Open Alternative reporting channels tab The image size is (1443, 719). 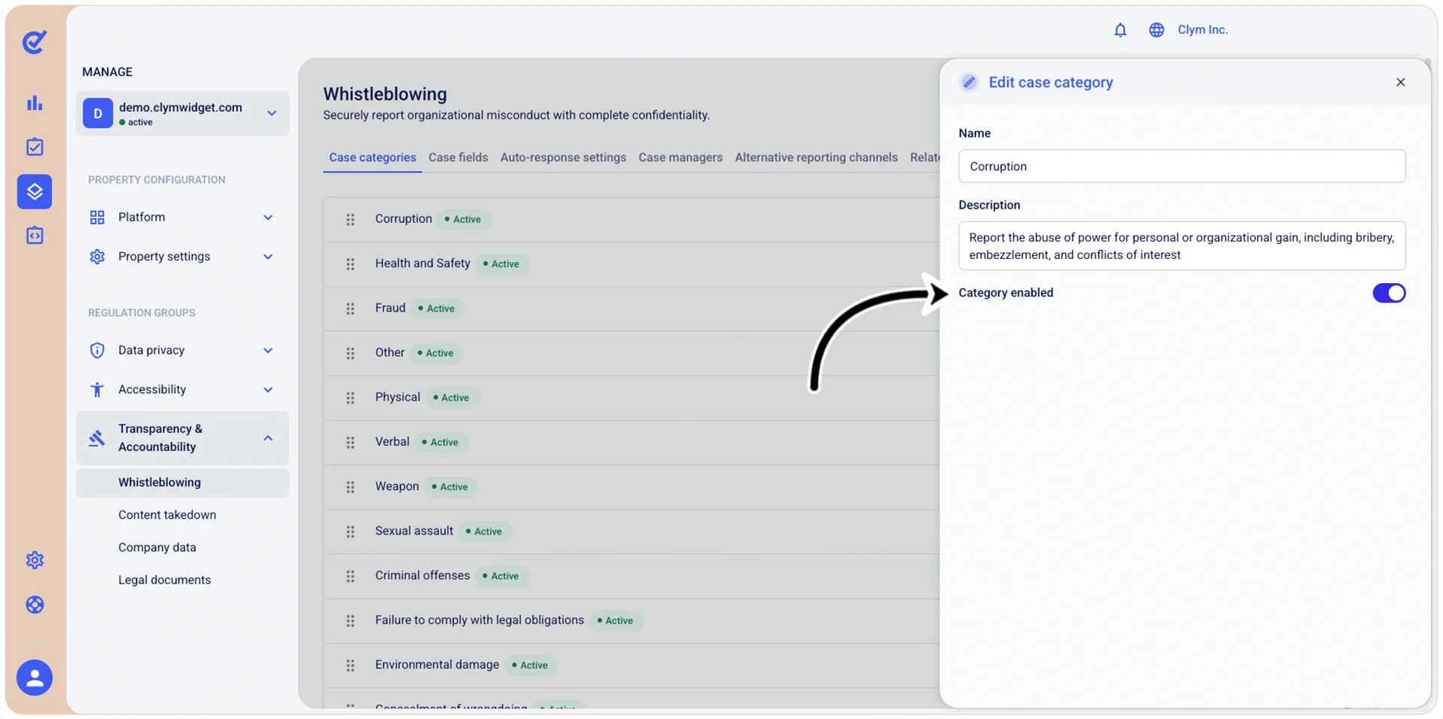[816, 157]
